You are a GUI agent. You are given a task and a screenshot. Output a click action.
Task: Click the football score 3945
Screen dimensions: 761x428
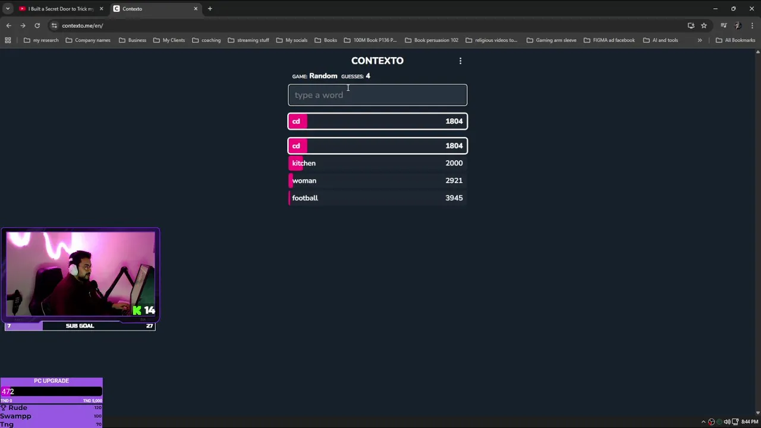454,198
